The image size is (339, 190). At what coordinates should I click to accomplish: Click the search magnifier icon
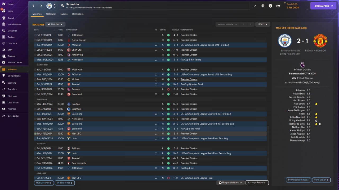point(62,6)
